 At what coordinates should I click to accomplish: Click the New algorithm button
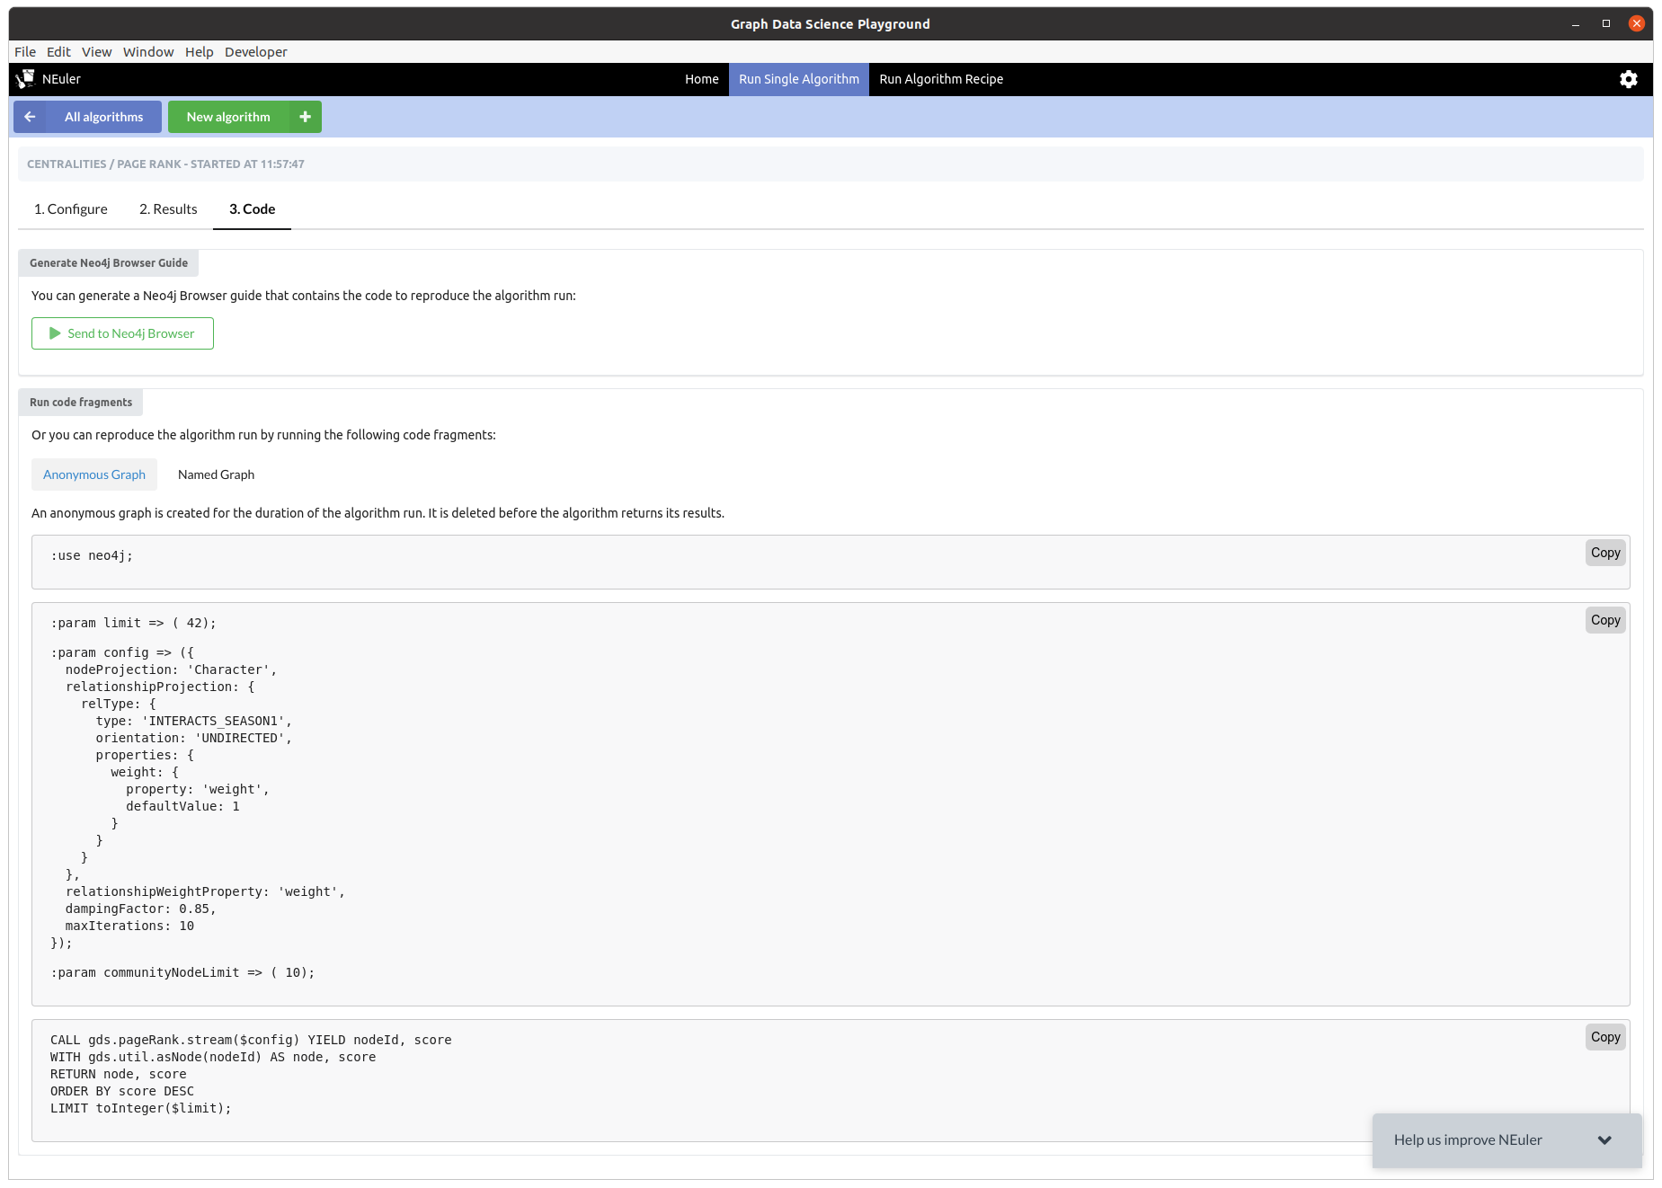244,117
